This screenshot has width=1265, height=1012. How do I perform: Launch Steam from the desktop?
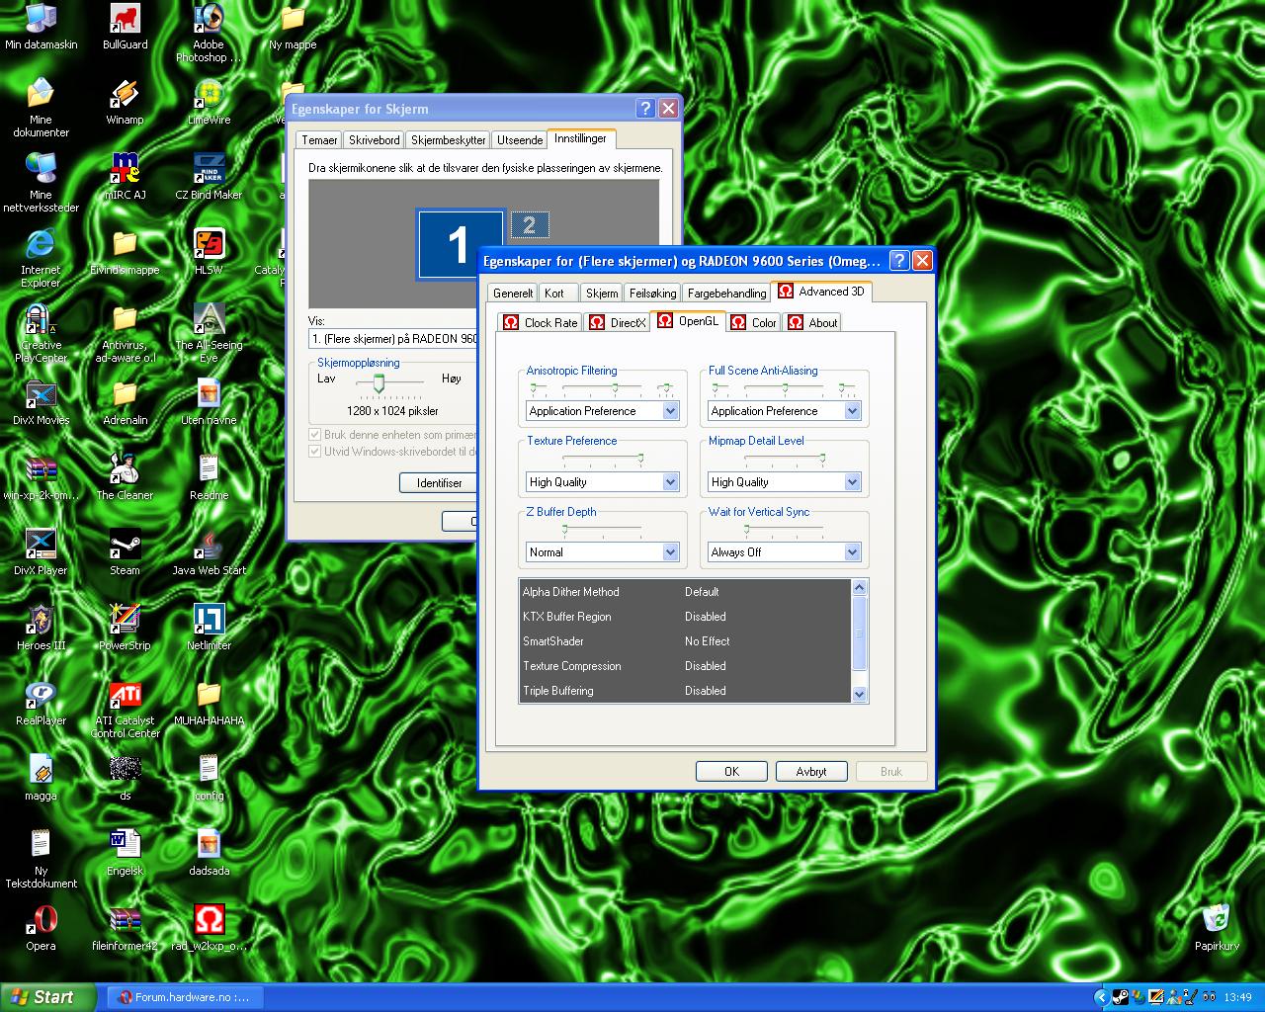125,552
